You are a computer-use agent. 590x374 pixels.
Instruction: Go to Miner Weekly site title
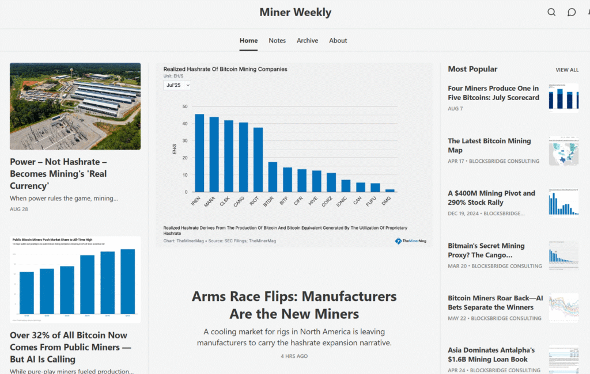coord(296,12)
